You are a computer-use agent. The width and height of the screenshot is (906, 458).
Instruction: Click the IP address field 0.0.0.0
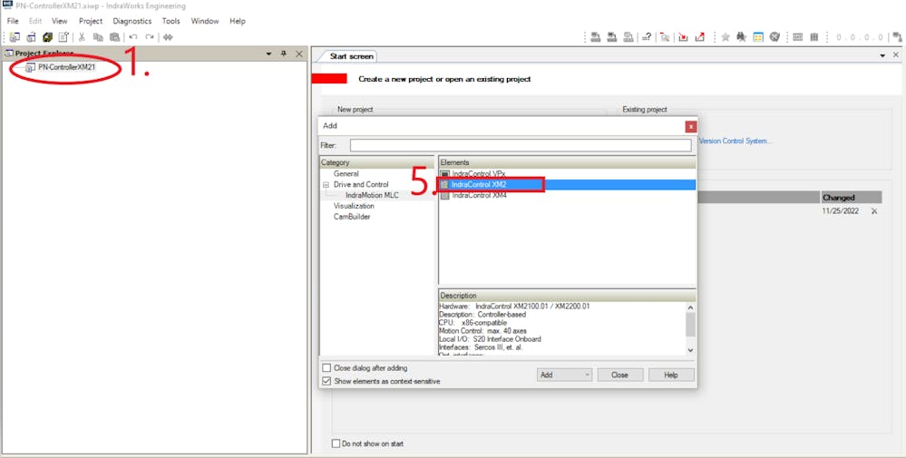(861, 37)
